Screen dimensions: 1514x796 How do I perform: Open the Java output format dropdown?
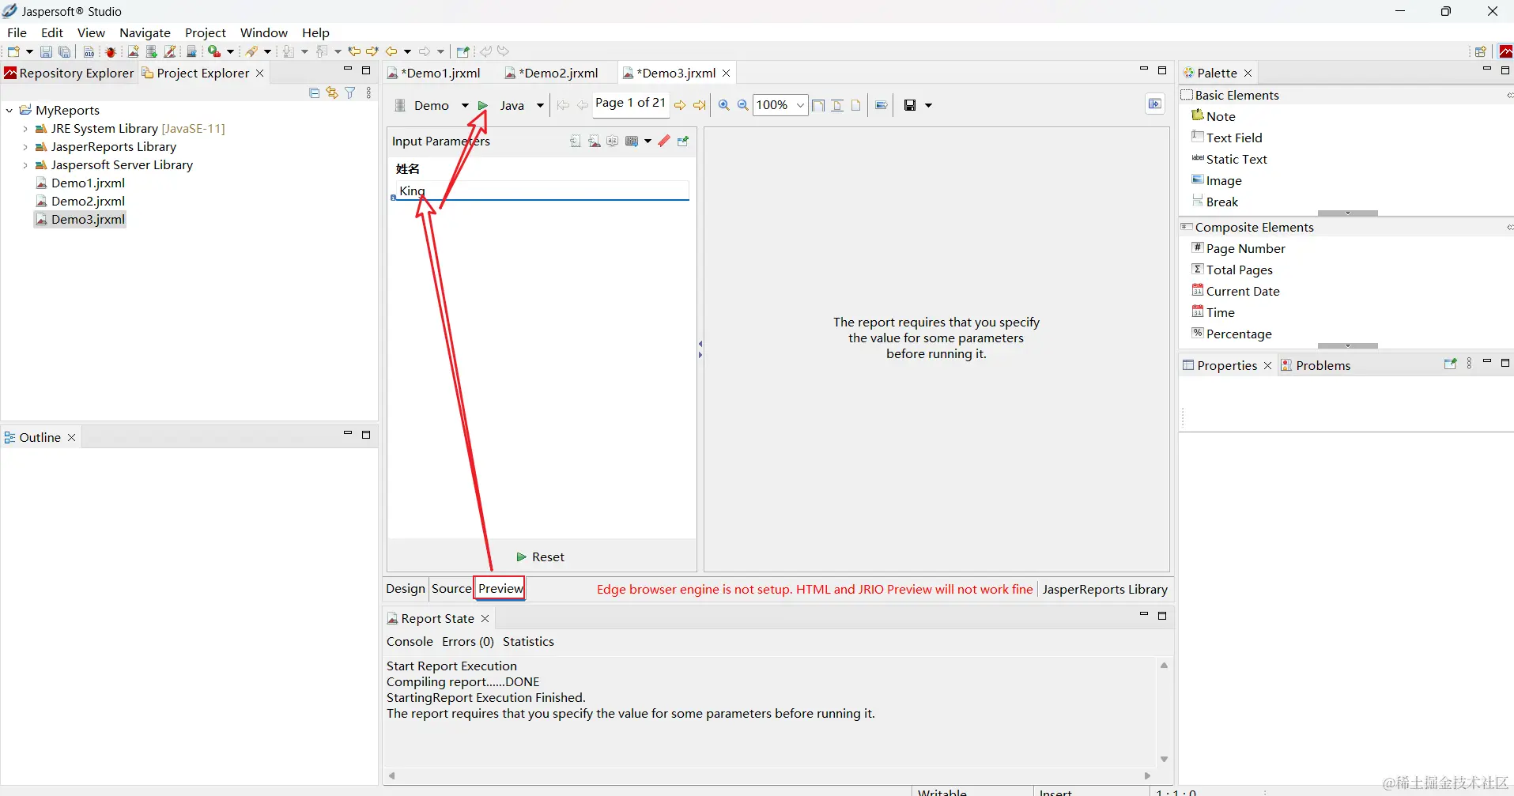pyautogui.click(x=540, y=105)
